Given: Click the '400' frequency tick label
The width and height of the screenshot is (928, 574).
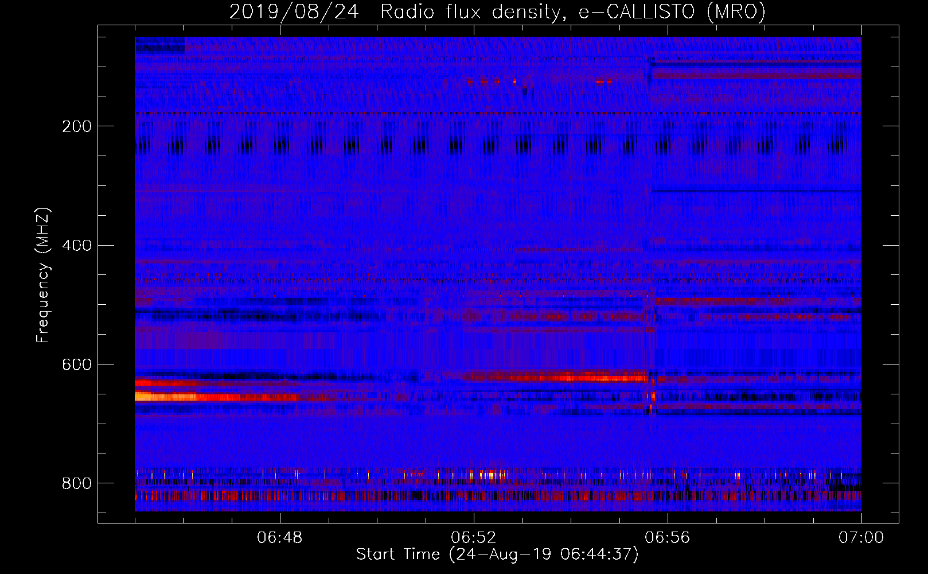Looking at the screenshot, I should click(x=77, y=246).
